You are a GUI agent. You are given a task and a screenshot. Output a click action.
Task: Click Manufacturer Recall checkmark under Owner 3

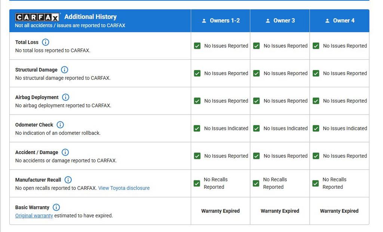(x=256, y=184)
